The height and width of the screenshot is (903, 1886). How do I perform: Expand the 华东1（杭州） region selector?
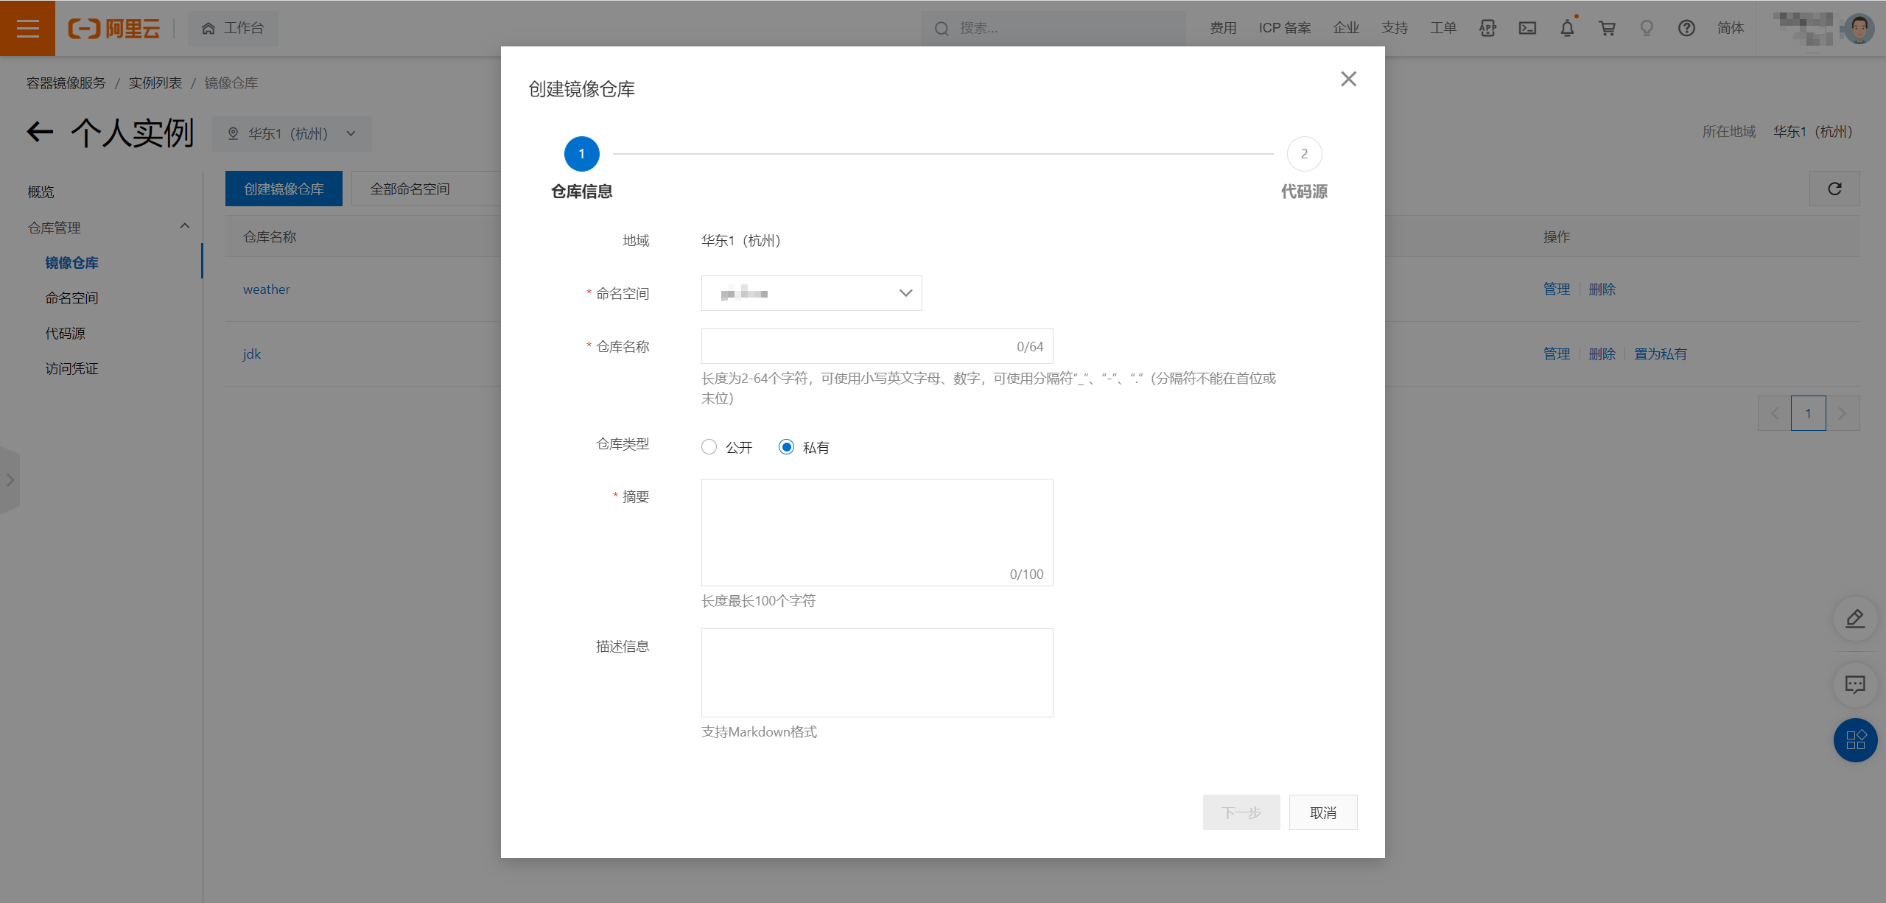tap(292, 134)
